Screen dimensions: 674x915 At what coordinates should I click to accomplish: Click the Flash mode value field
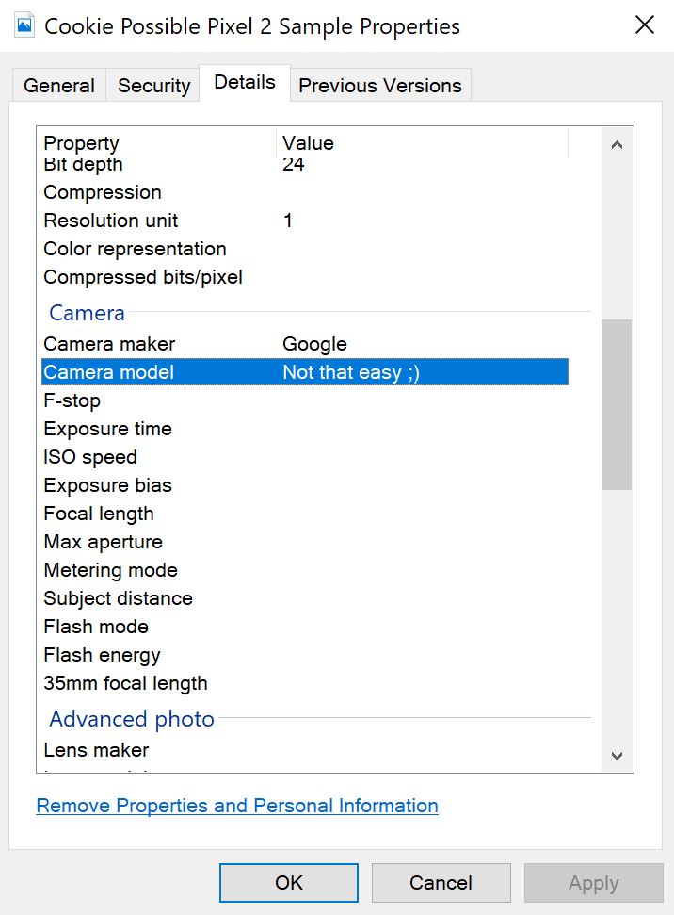point(424,627)
